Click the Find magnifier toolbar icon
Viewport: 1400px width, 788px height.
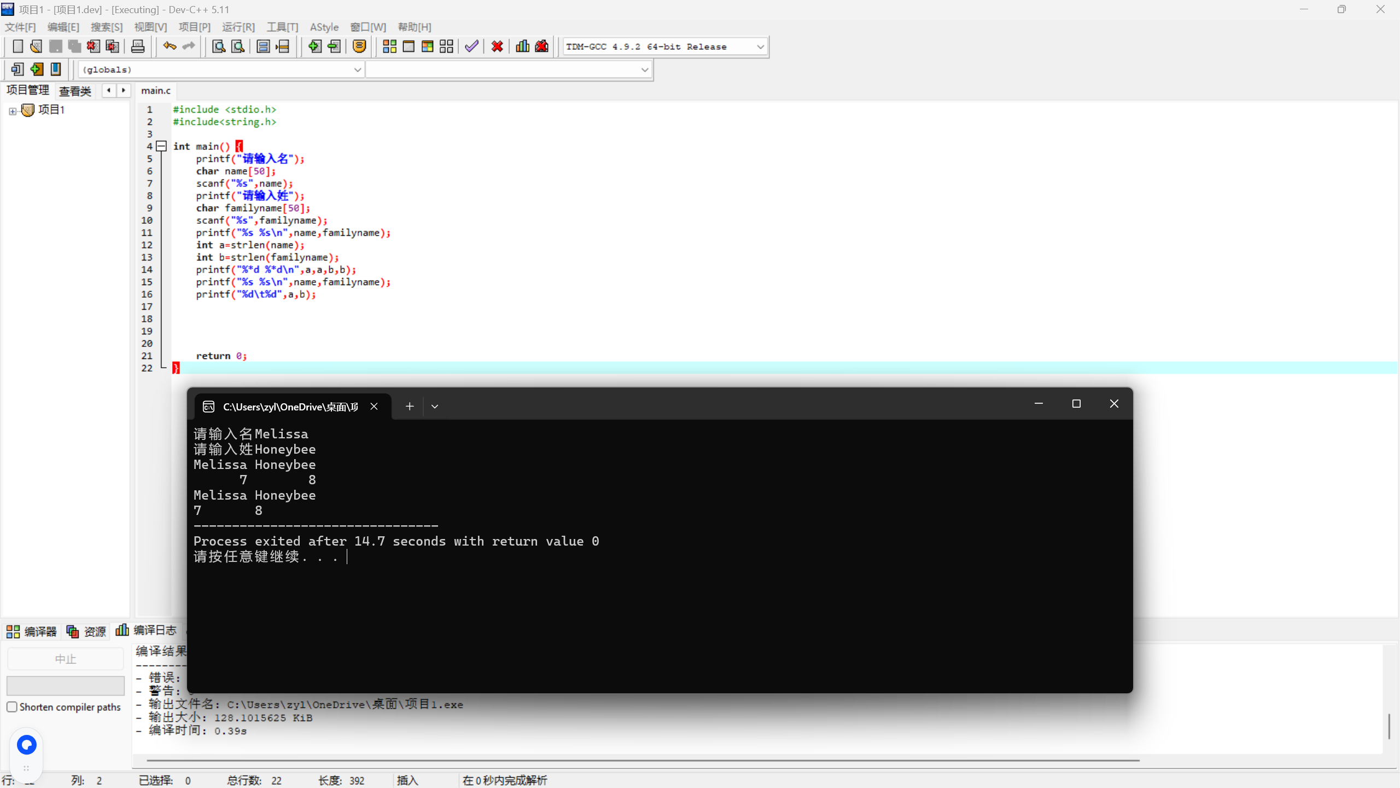[x=219, y=47]
